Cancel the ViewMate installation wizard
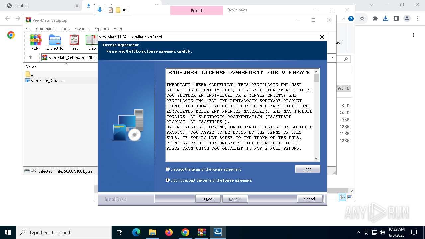 [309, 199]
